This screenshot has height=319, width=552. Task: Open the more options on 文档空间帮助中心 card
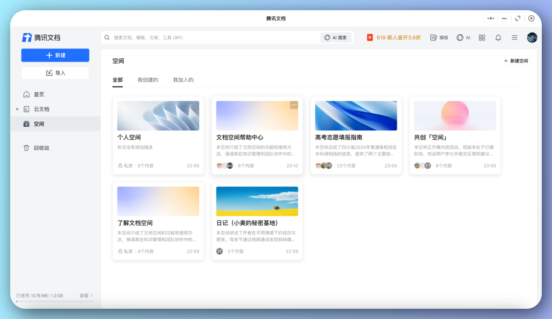294,105
